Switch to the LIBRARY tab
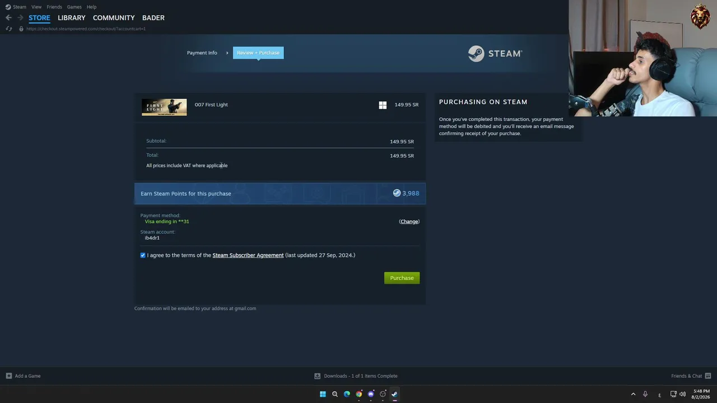The height and width of the screenshot is (403, 717). [x=72, y=18]
